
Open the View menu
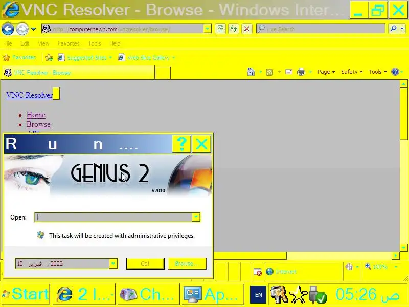click(43, 43)
